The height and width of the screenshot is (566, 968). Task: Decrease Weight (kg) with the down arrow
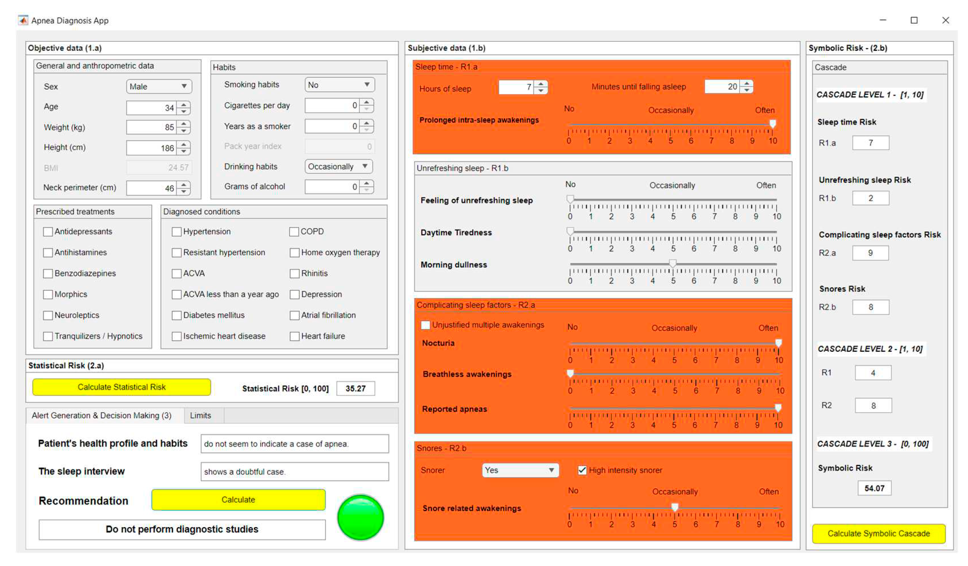(x=184, y=131)
